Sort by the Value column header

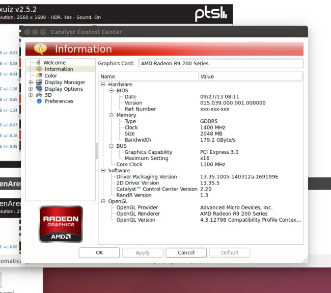250,76
